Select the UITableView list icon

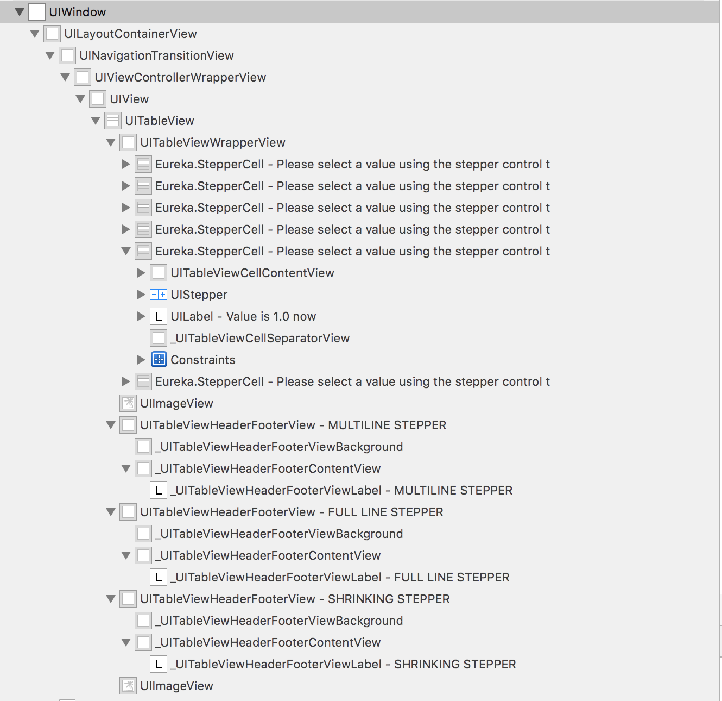point(112,120)
